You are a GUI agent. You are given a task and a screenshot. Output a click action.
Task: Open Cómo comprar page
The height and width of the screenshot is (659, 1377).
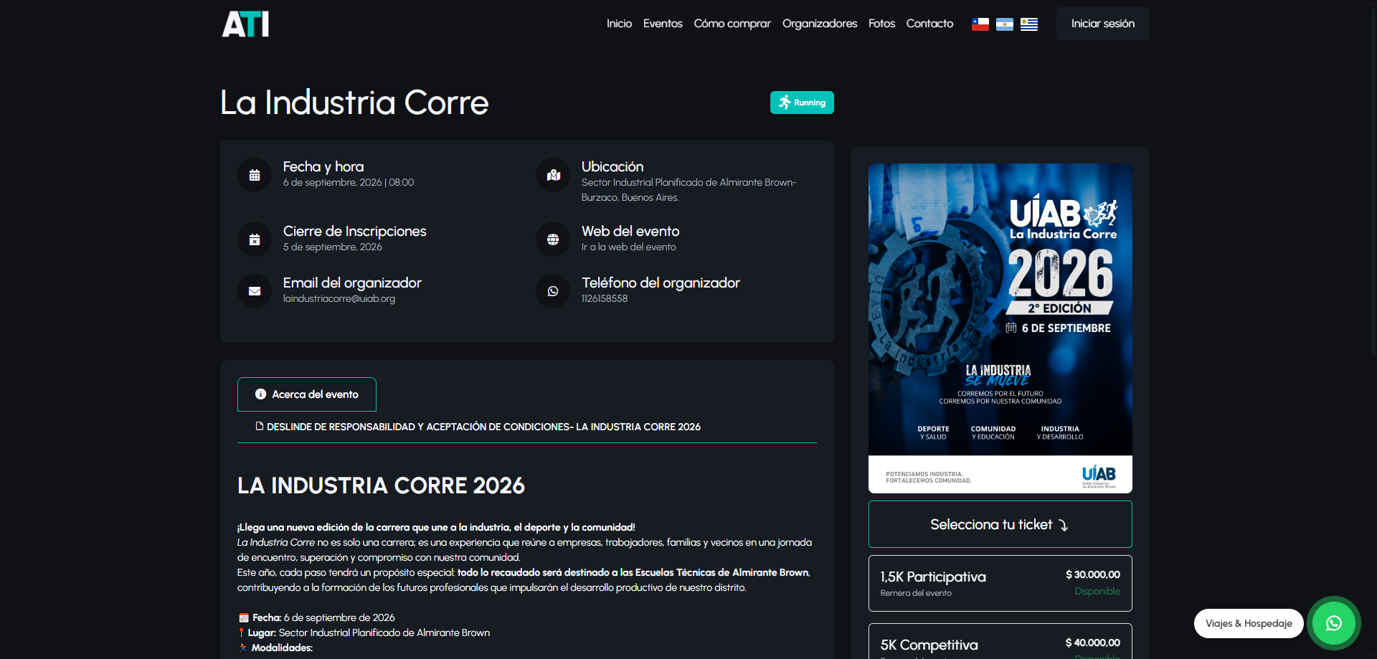pos(732,24)
